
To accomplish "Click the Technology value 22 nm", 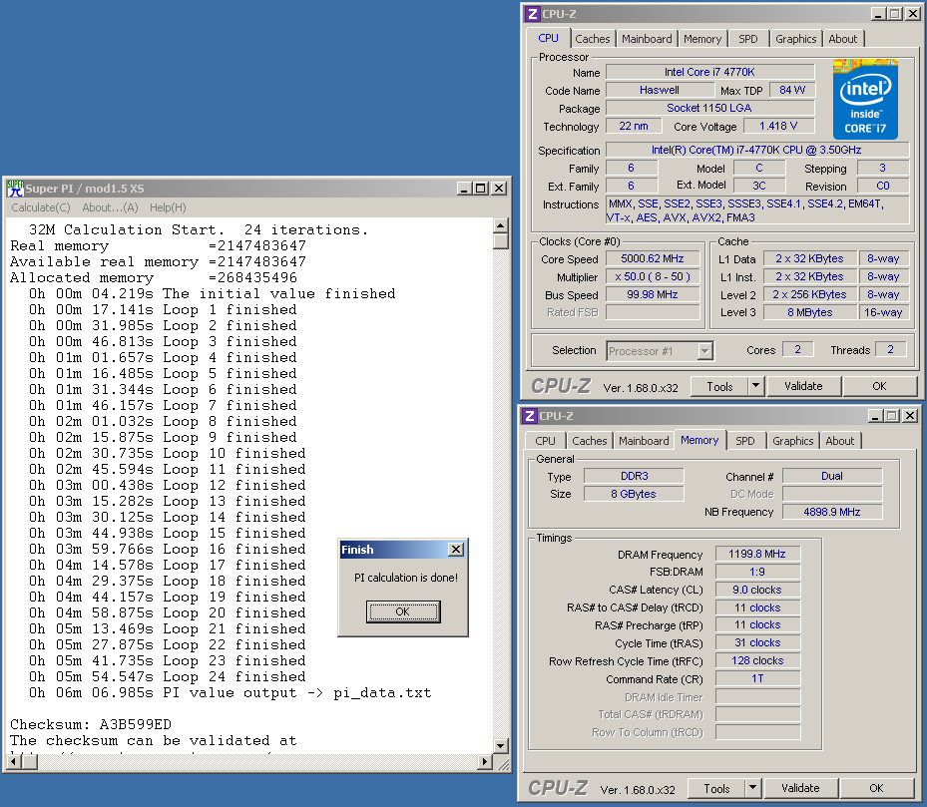I will [x=634, y=126].
